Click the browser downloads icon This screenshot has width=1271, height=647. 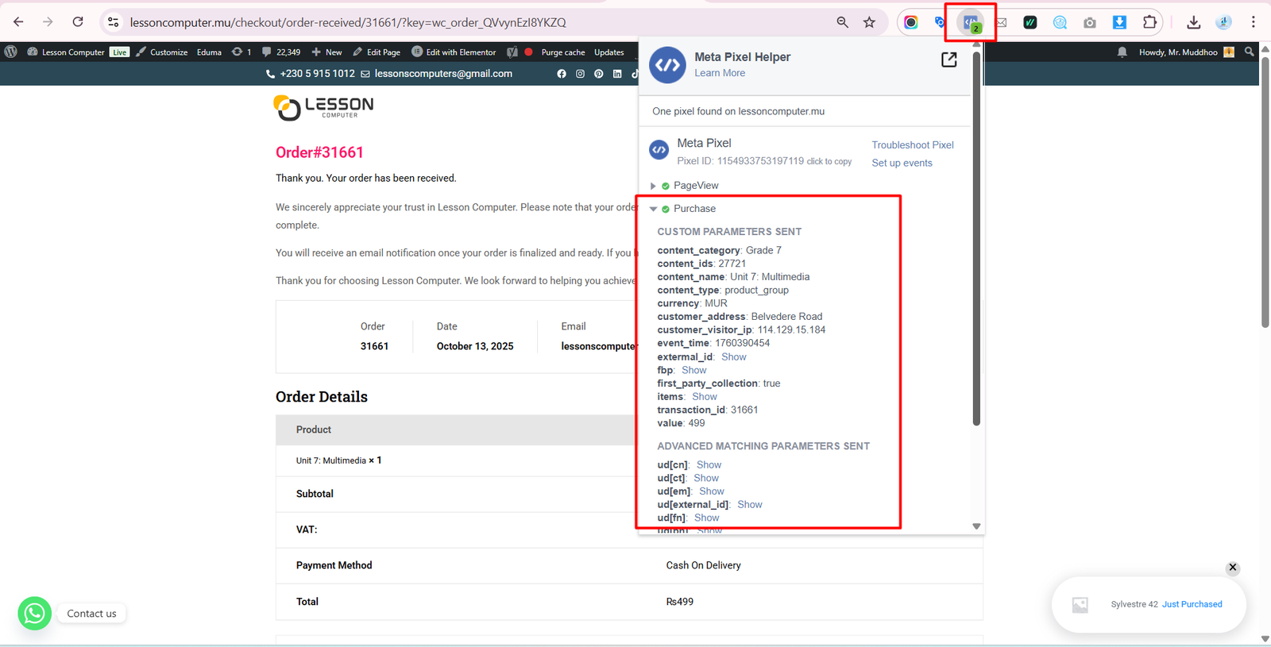pos(1193,22)
